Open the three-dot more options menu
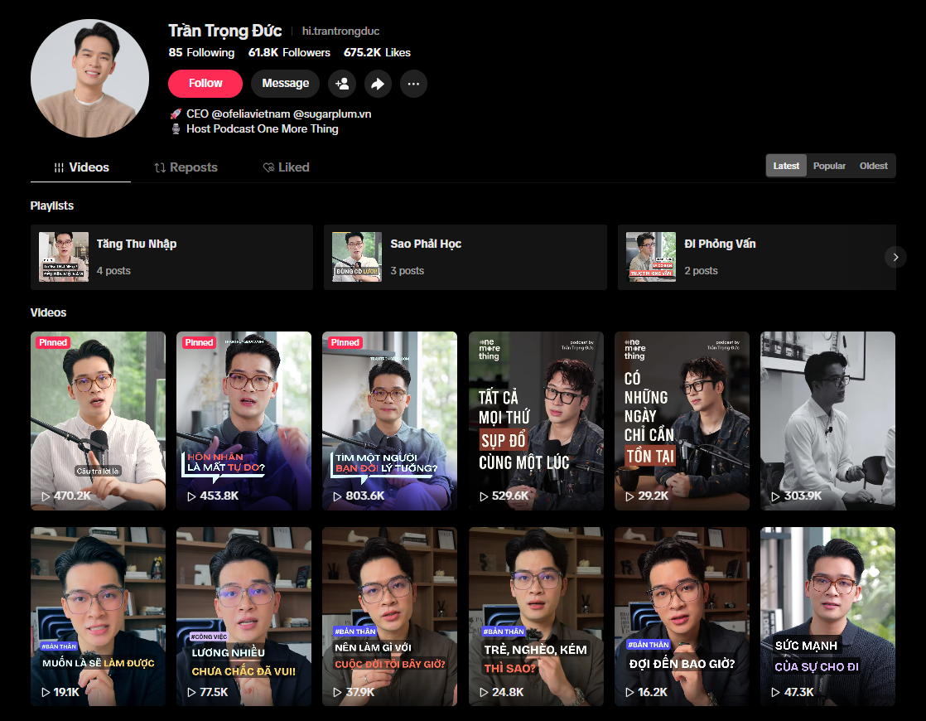This screenshot has height=721, width=926. (x=413, y=84)
